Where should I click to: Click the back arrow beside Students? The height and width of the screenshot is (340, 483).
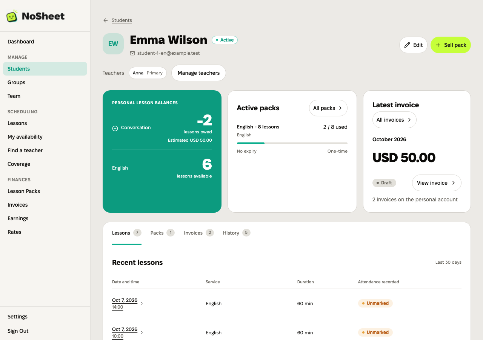106,20
